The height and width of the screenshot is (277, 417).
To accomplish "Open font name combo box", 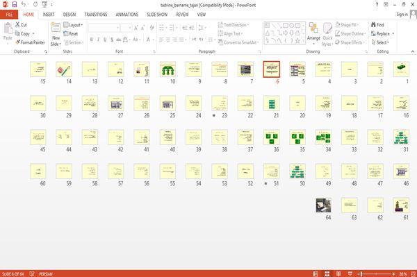I will (x=104, y=28).
